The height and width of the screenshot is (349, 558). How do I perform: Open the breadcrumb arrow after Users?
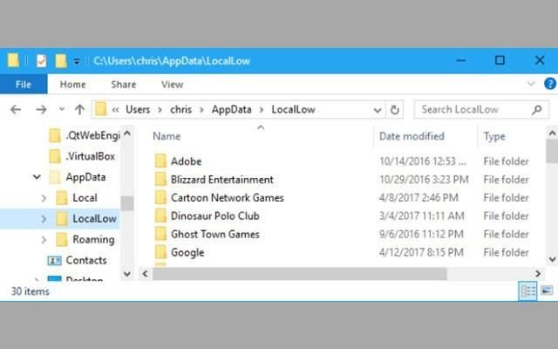160,110
